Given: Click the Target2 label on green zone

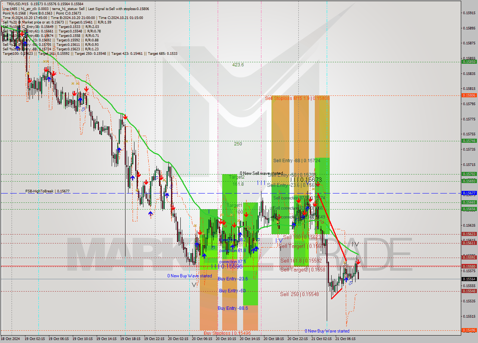Looking at the screenshot, I should [237, 177].
